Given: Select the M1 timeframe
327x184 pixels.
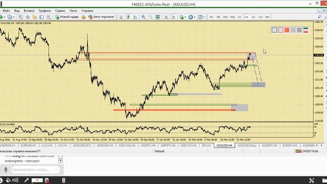Looking at the screenshot, I should click(211, 17).
